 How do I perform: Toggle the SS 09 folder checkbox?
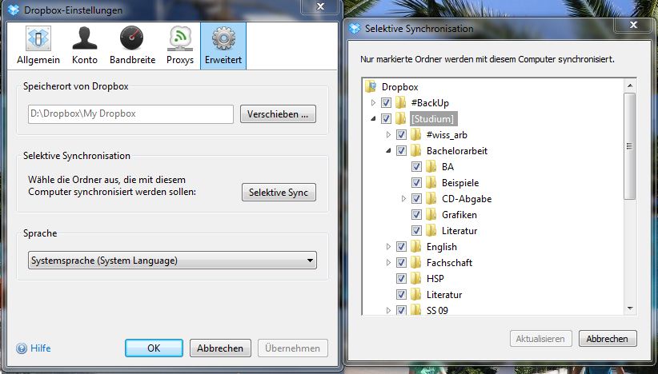click(401, 310)
